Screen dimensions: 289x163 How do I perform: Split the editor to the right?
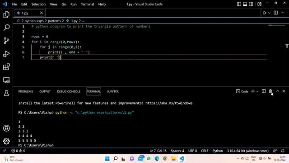click(x=276, y=13)
